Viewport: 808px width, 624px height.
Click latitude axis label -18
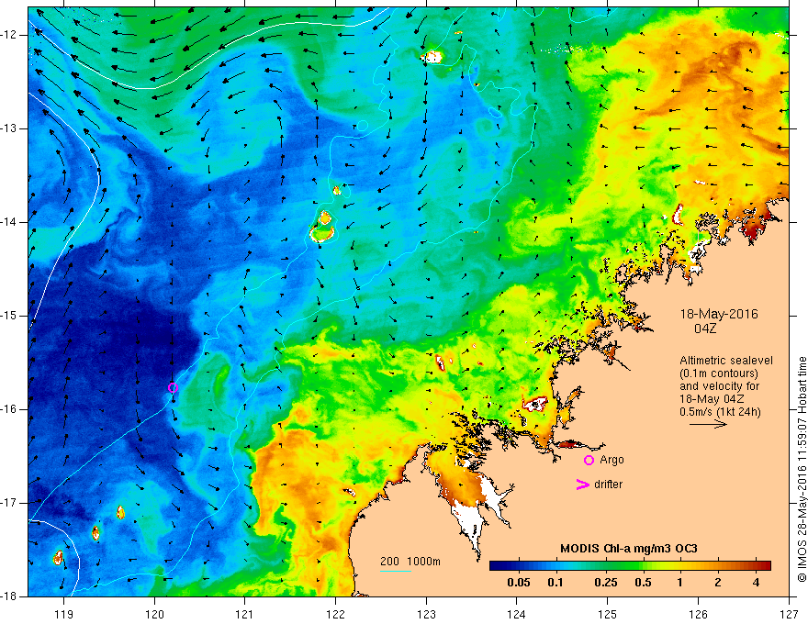point(9,596)
